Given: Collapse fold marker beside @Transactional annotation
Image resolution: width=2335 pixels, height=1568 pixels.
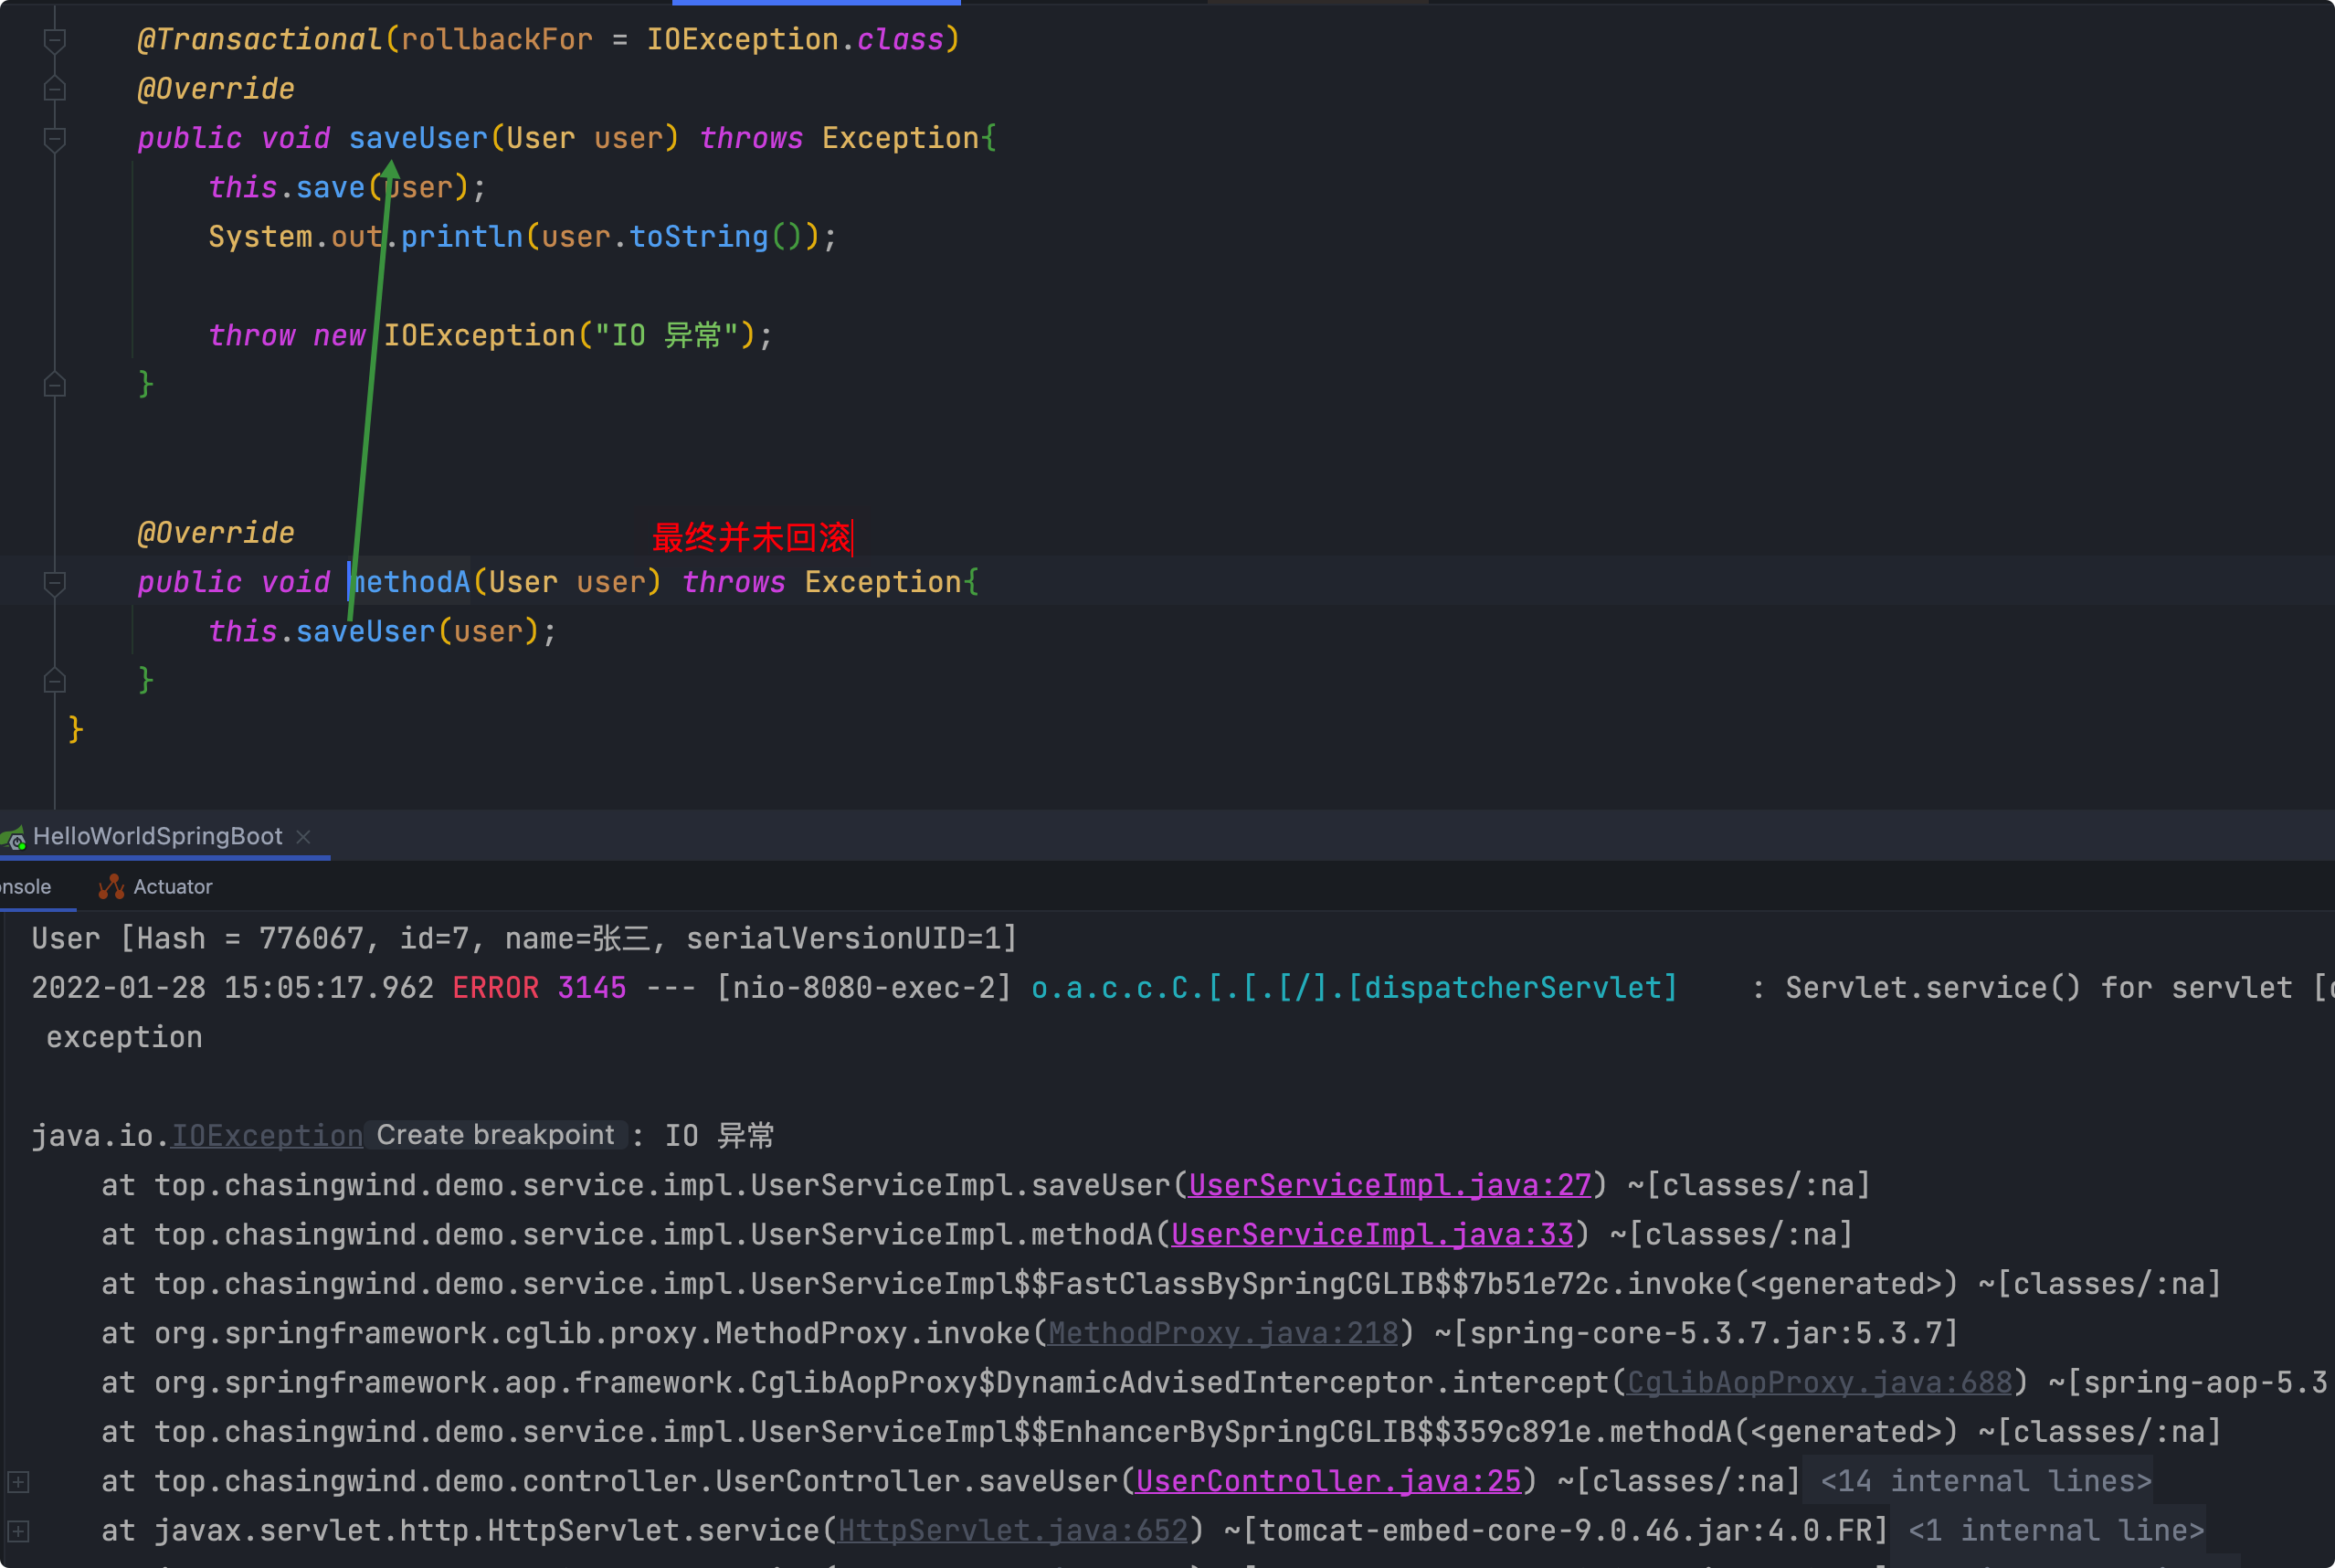Looking at the screenshot, I should coord(55,40).
